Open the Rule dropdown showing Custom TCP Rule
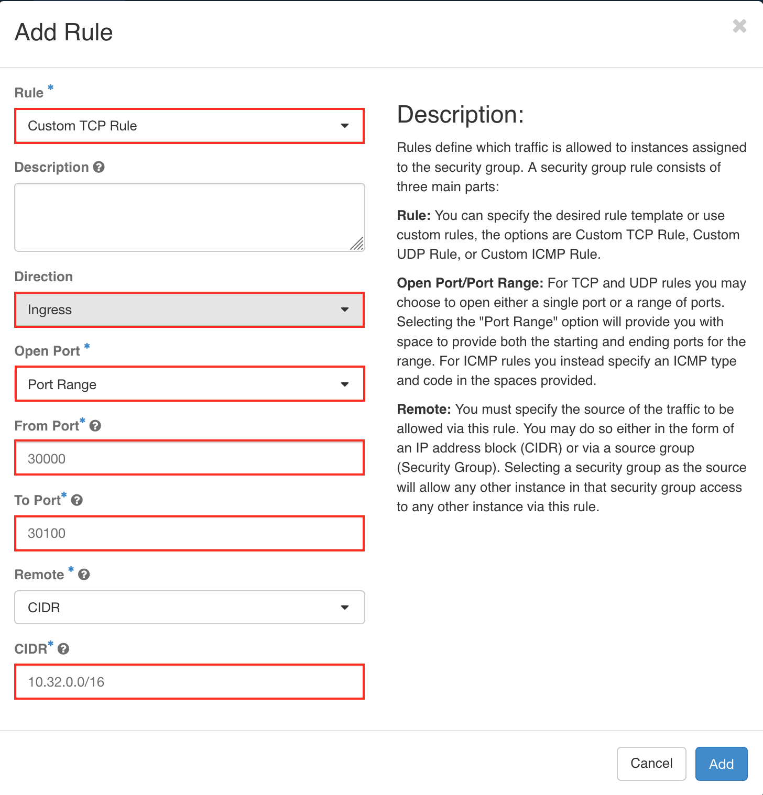 tap(190, 126)
